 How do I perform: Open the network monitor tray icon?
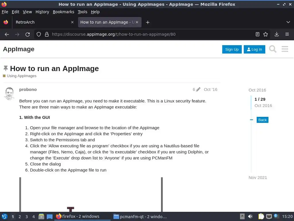pos(269,216)
